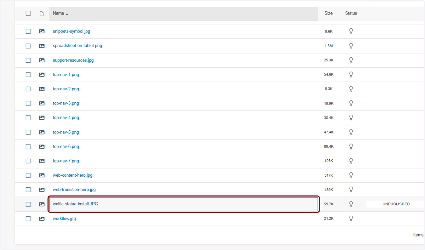
Task: Click image icon for top-nav-7.png
Action: (x=42, y=161)
